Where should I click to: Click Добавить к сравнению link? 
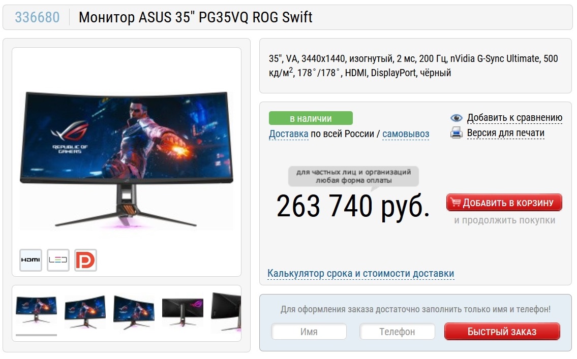point(514,118)
